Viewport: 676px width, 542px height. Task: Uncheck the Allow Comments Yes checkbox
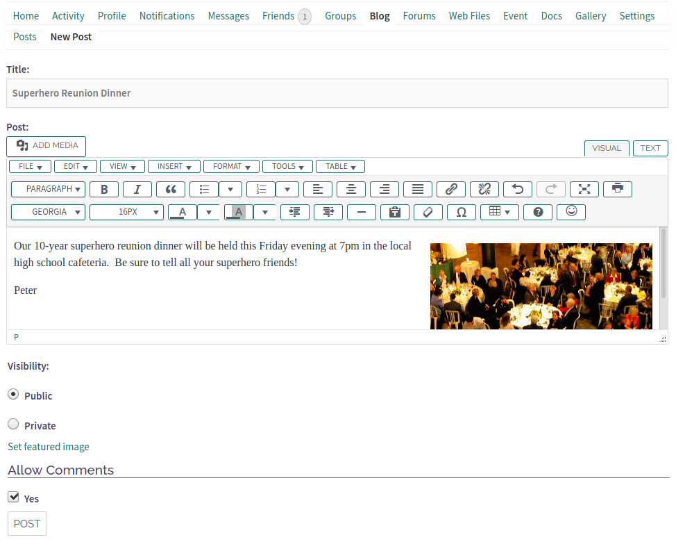pyautogui.click(x=13, y=498)
